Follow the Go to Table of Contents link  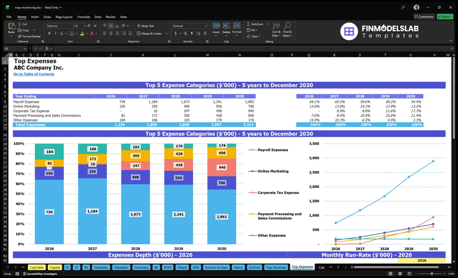pos(34,74)
